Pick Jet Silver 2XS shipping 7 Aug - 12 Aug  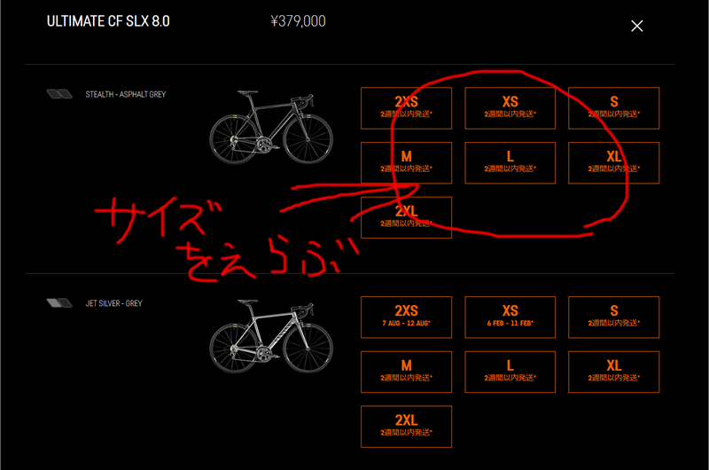[406, 317]
